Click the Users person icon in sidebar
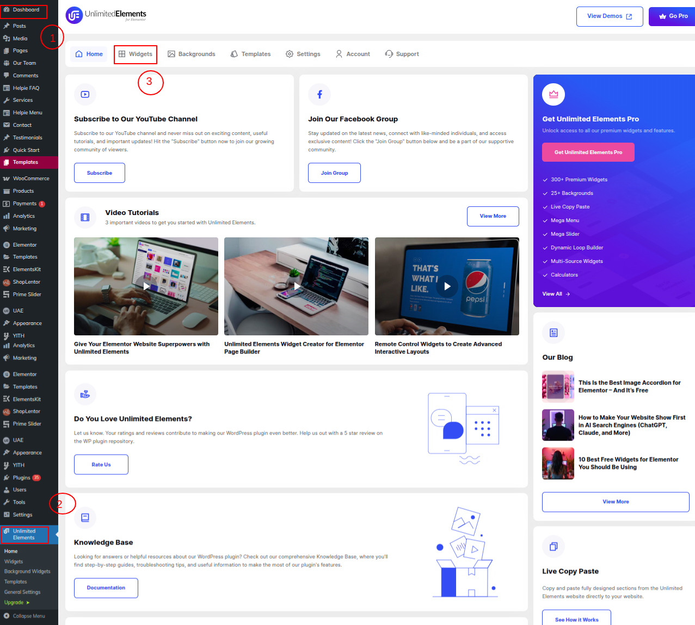 click(7, 490)
